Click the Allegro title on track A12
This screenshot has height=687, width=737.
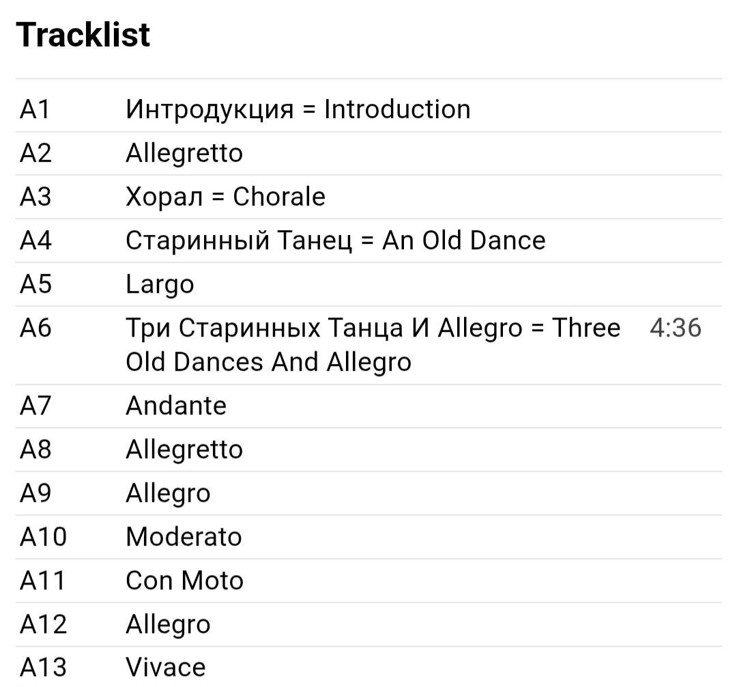click(168, 624)
